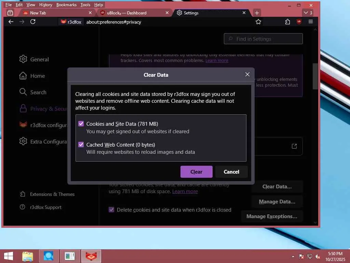Expand the list all tabs dropdown
This screenshot has width=350, height=263.
[x=308, y=13]
